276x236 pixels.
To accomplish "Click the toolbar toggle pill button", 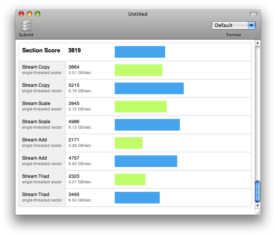I will [x=253, y=14].
